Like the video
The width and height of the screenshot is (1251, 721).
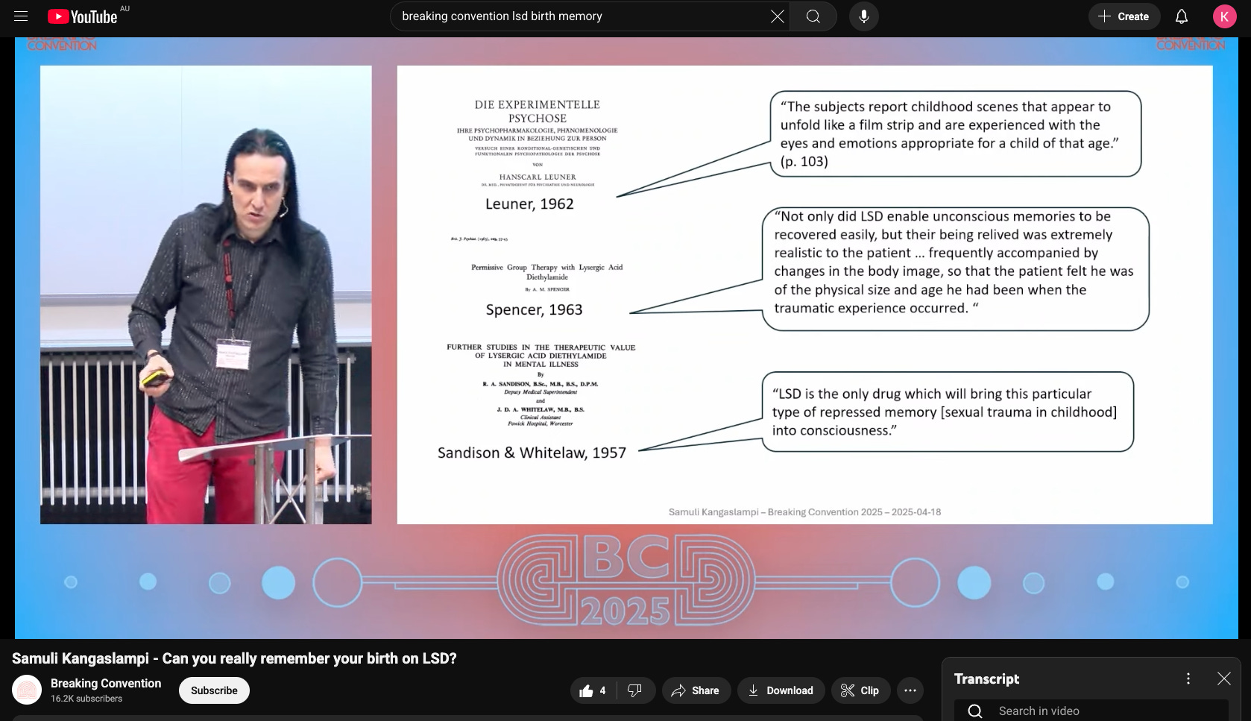[x=593, y=690]
